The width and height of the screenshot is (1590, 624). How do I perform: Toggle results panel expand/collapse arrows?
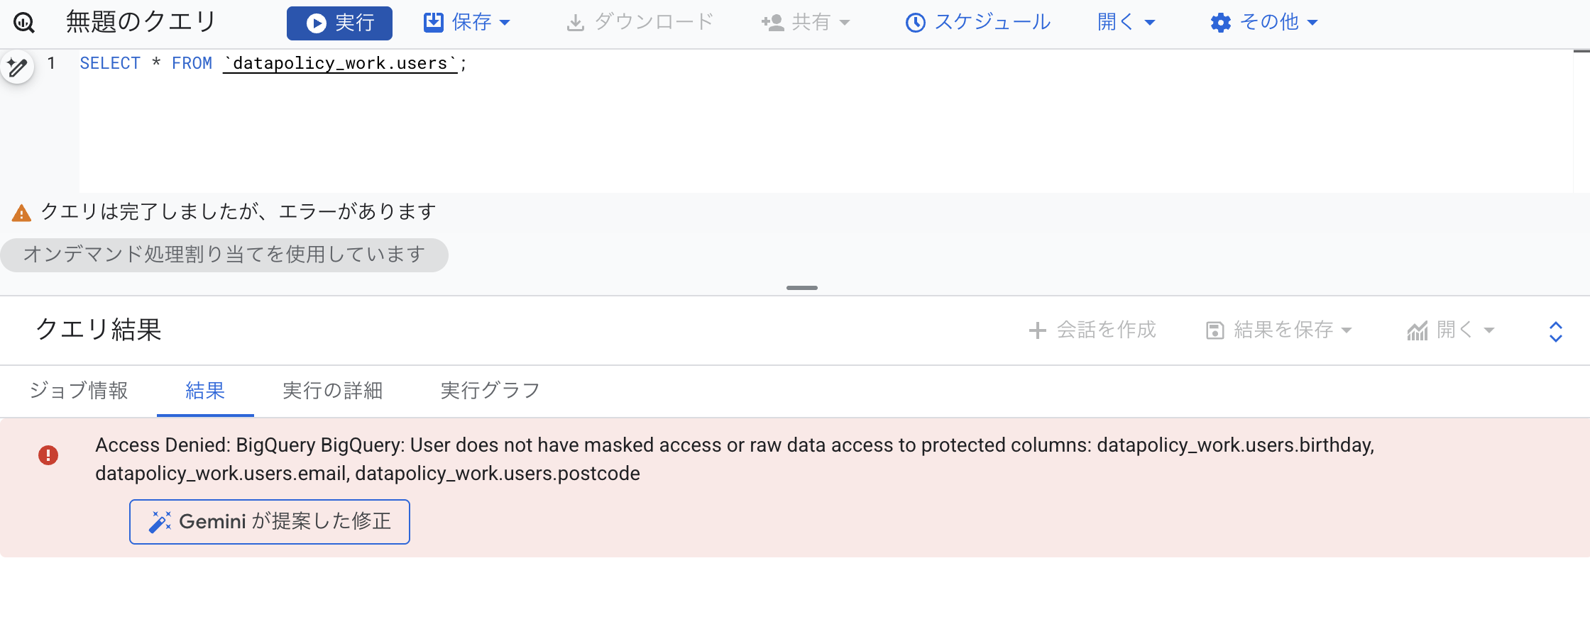point(1556,331)
